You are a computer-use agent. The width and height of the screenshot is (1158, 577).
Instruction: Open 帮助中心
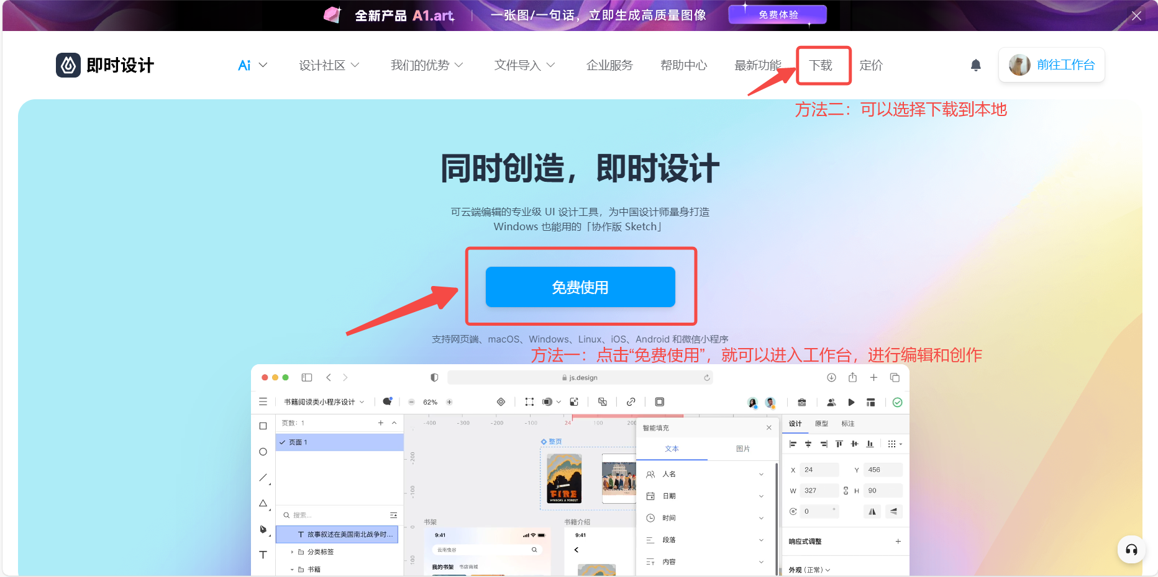point(683,65)
